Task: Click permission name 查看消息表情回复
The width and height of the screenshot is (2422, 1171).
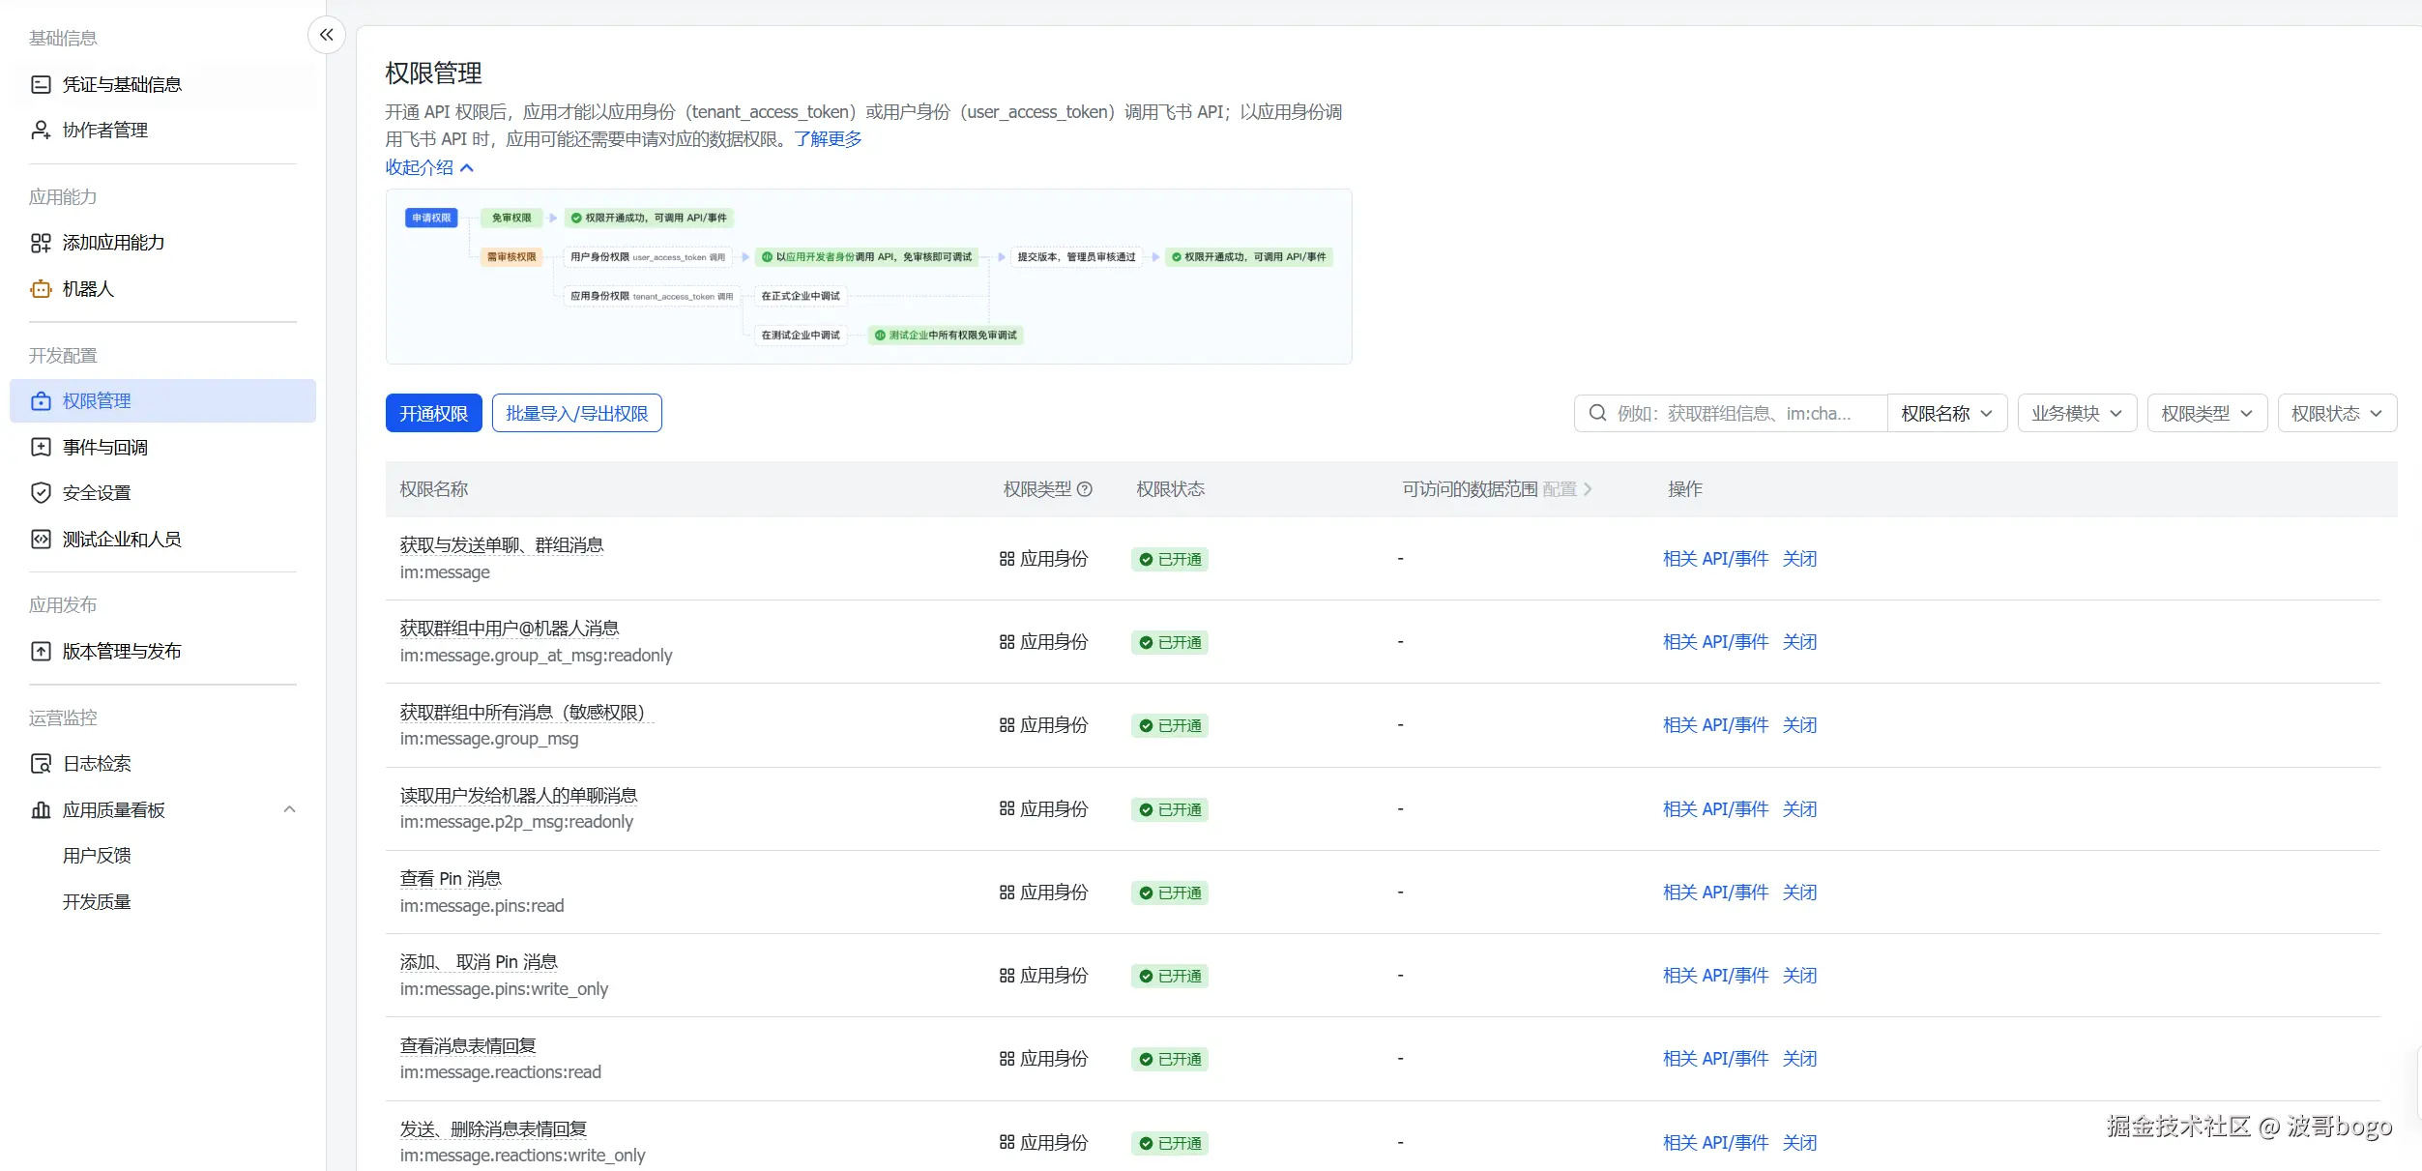Action: (x=468, y=1046)
